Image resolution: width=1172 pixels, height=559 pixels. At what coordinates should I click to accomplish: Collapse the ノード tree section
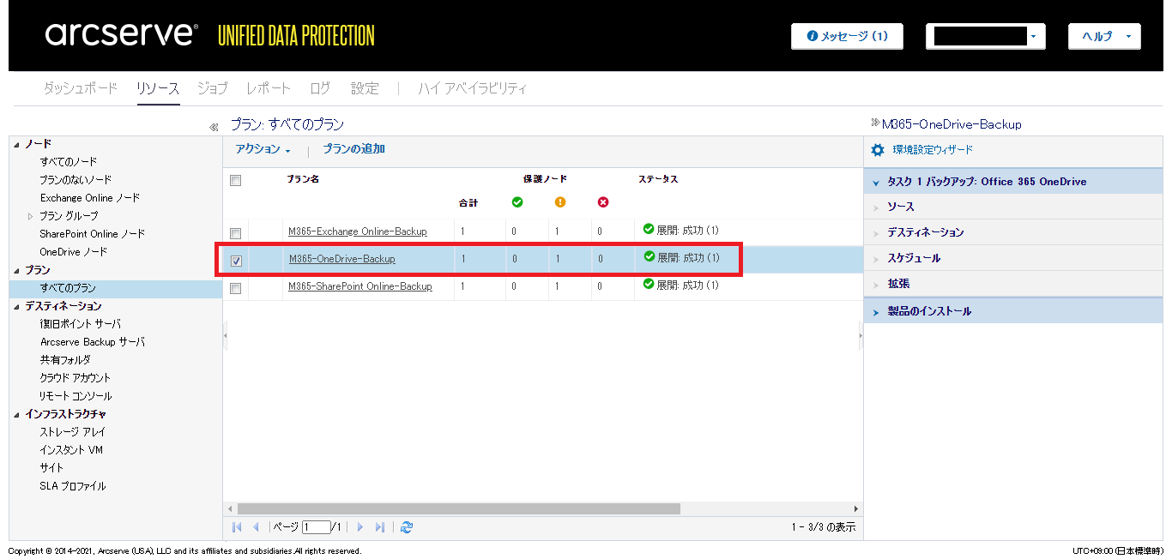click(x=17, y=144)
